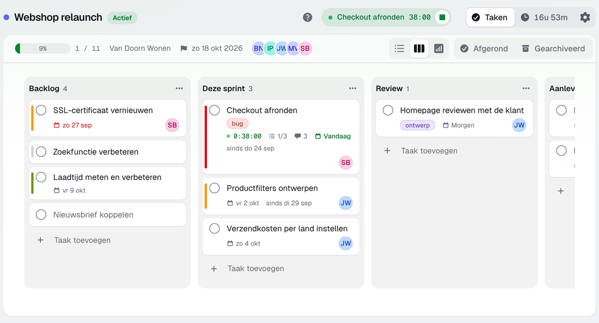Screen dimensions: 599x323
Task: Click the Deze sprint column title
Action: (224, 88)
